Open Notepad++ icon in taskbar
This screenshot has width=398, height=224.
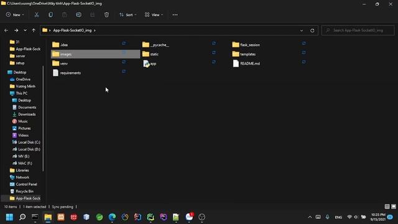pos(176,217)
